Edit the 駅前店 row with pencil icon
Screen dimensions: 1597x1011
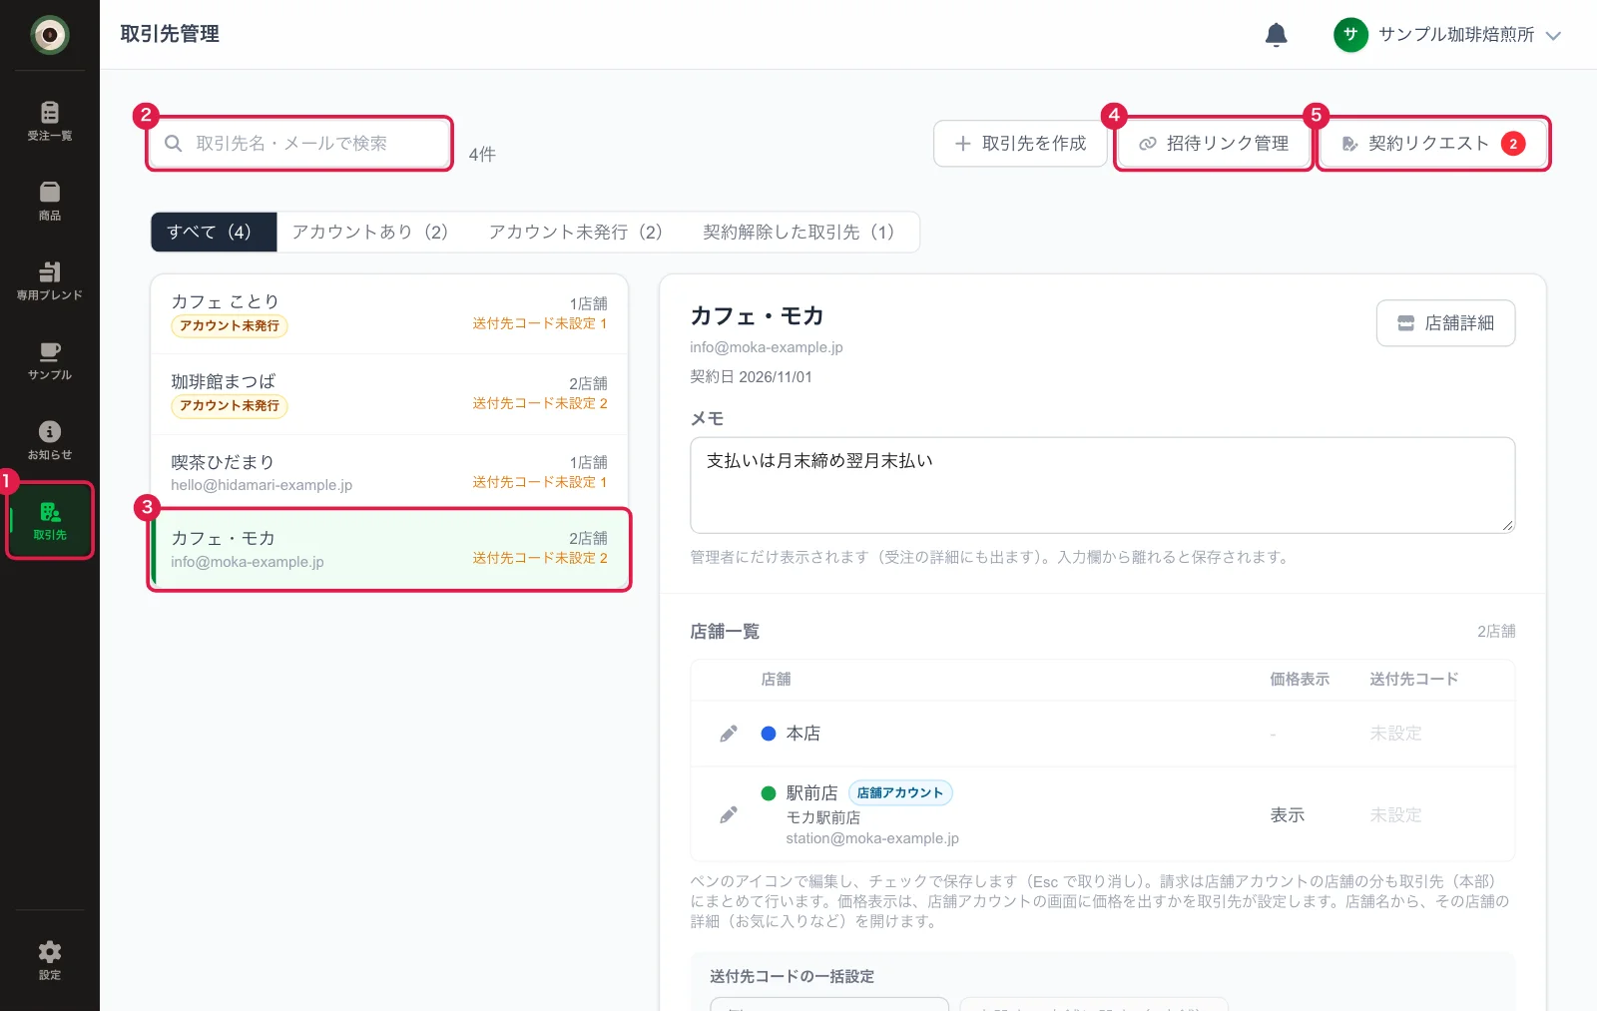[x=729, y=815]
